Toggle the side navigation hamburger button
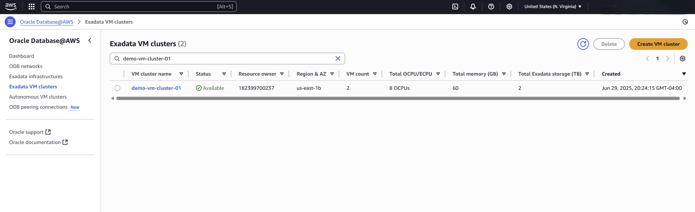 (x=10, y=22)
